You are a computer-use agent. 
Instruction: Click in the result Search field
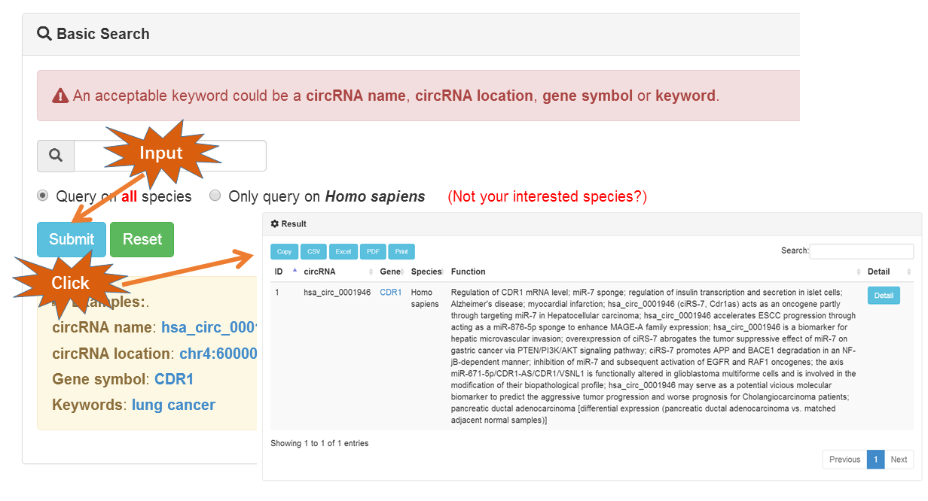[x=861, y=251]
